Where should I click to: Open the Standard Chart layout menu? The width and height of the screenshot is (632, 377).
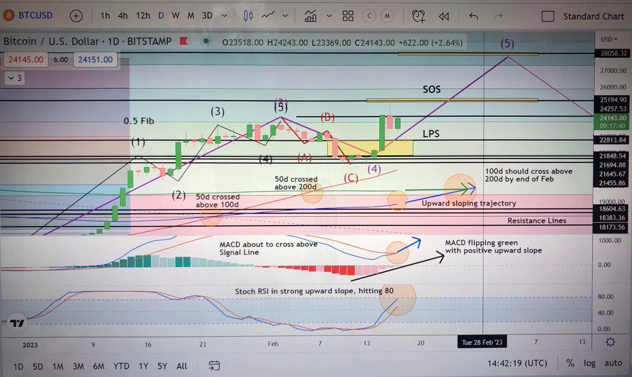[594, 16]
